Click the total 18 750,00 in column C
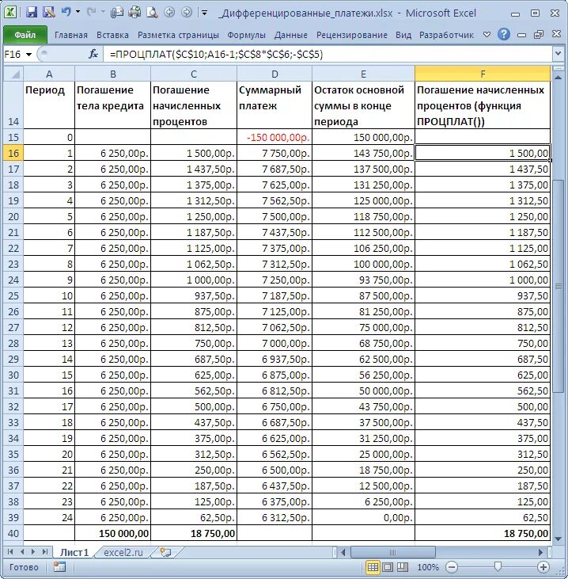 [x=194, y=533]
